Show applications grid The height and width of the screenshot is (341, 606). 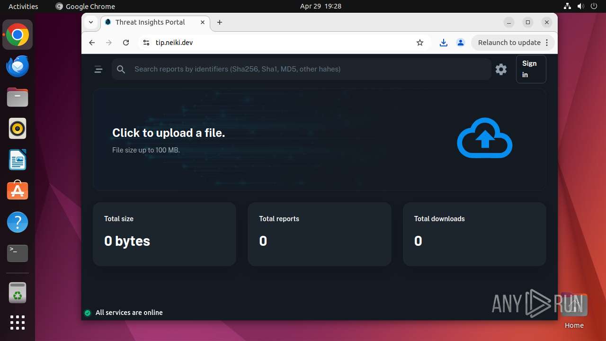(x=18, y=323)
